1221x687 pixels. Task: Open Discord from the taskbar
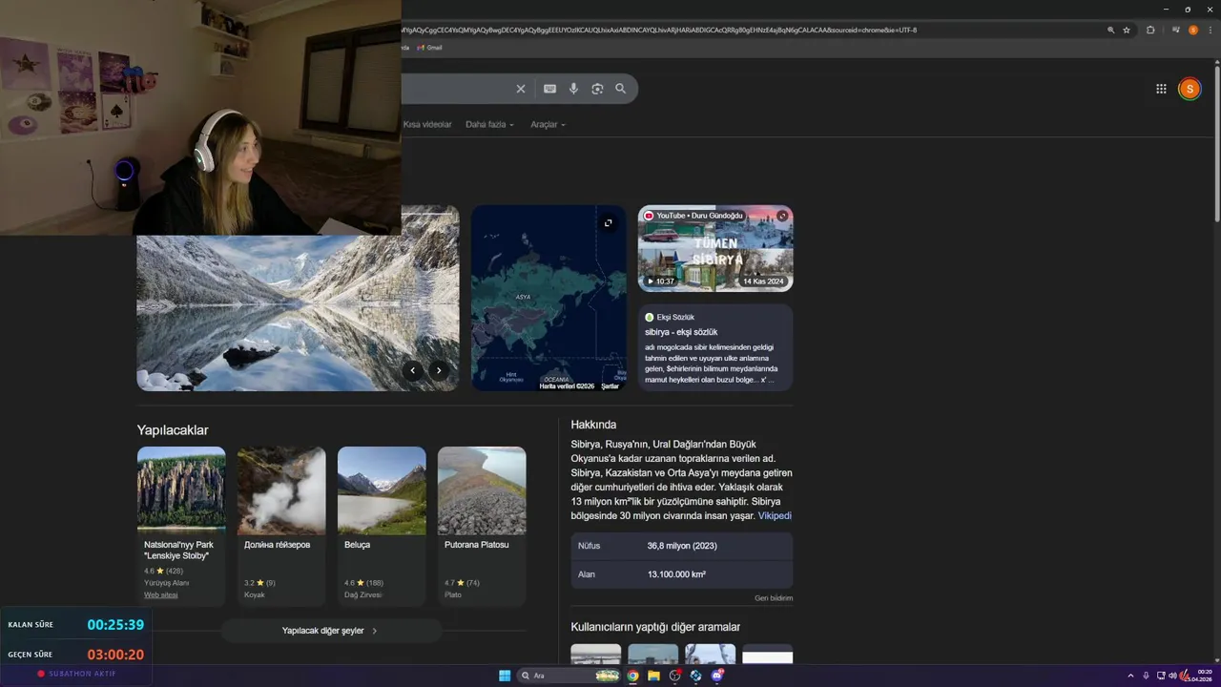point(717,676)
